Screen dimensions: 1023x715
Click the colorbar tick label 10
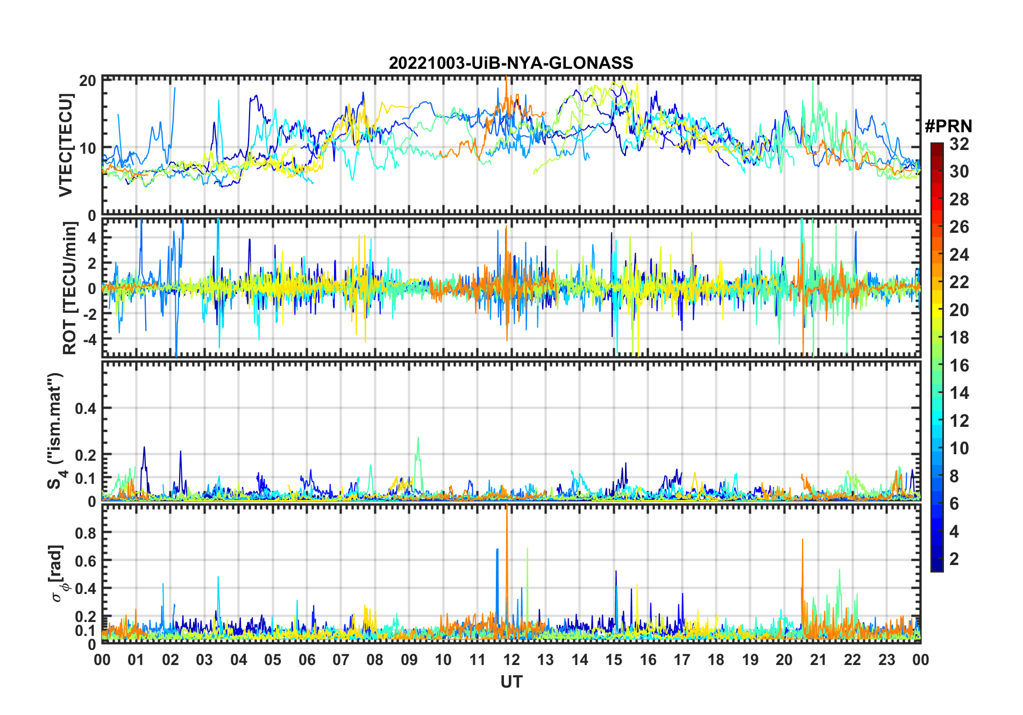tap(959, 448)
